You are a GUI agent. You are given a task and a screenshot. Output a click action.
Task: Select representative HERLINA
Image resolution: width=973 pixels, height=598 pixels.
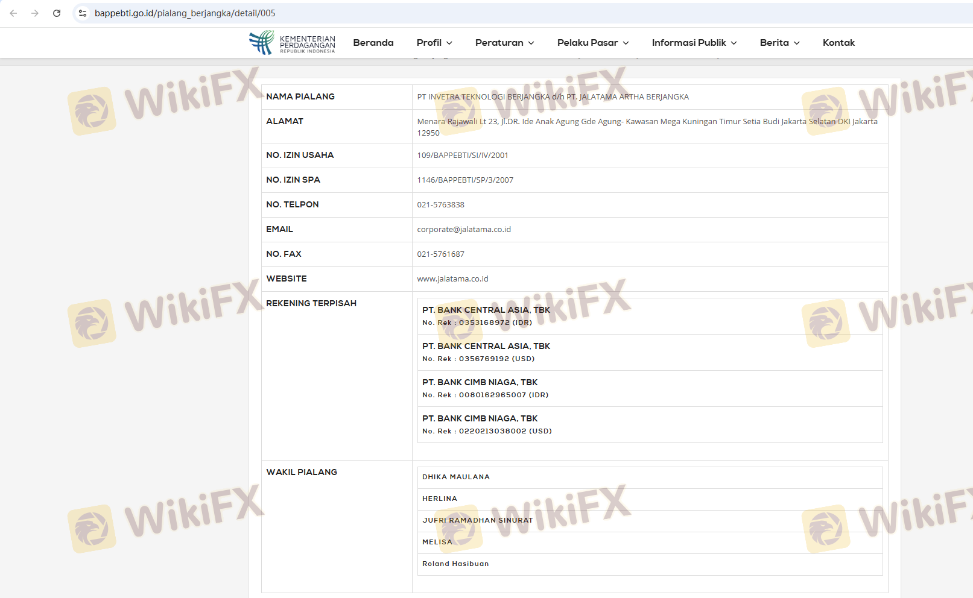tap(440, 499)
